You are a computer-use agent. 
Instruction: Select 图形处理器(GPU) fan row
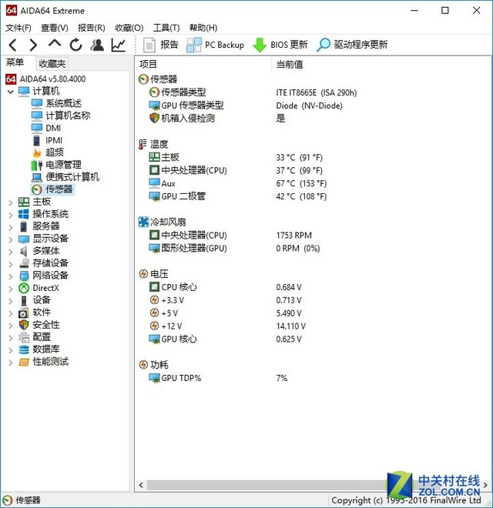(234, 248)
